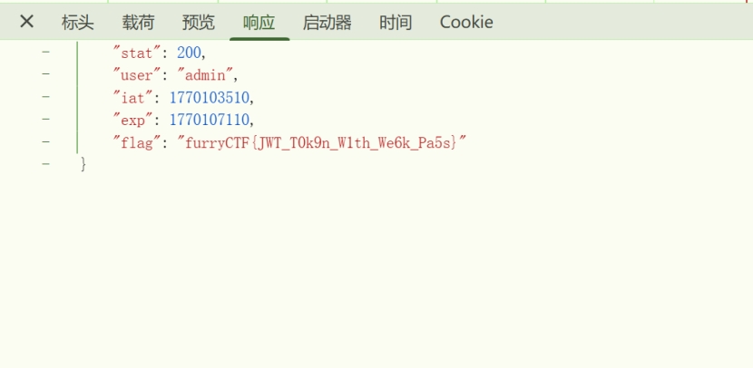Select the 预览 tab
Image resolution: width=753 pixels, height=368 pixels.
click(199, 23)
